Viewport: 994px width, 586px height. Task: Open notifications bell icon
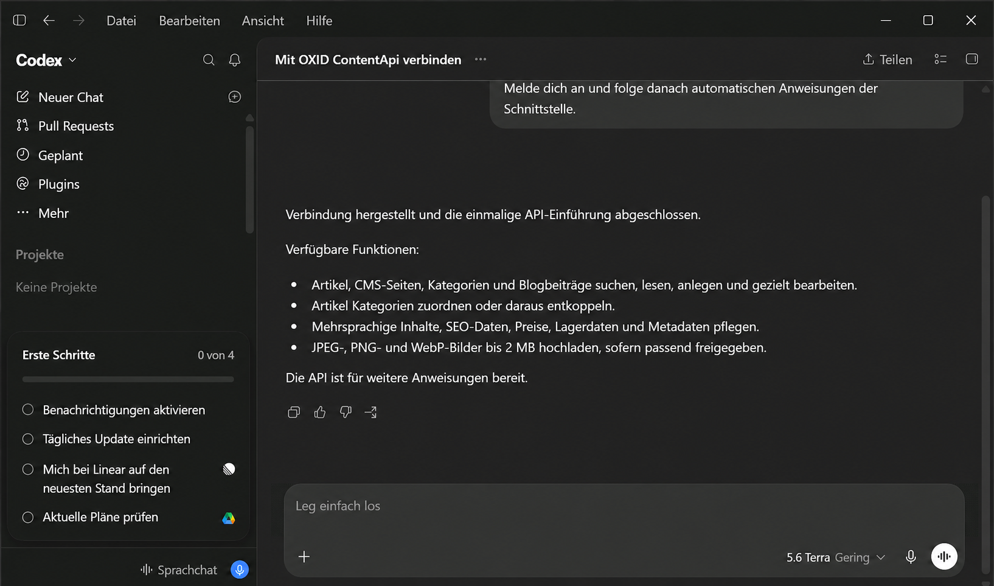234,60
